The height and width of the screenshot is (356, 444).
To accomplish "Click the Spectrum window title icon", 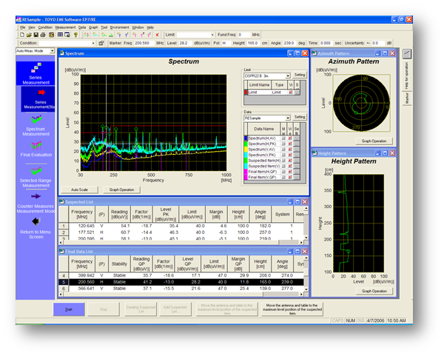I will (62, 53).
